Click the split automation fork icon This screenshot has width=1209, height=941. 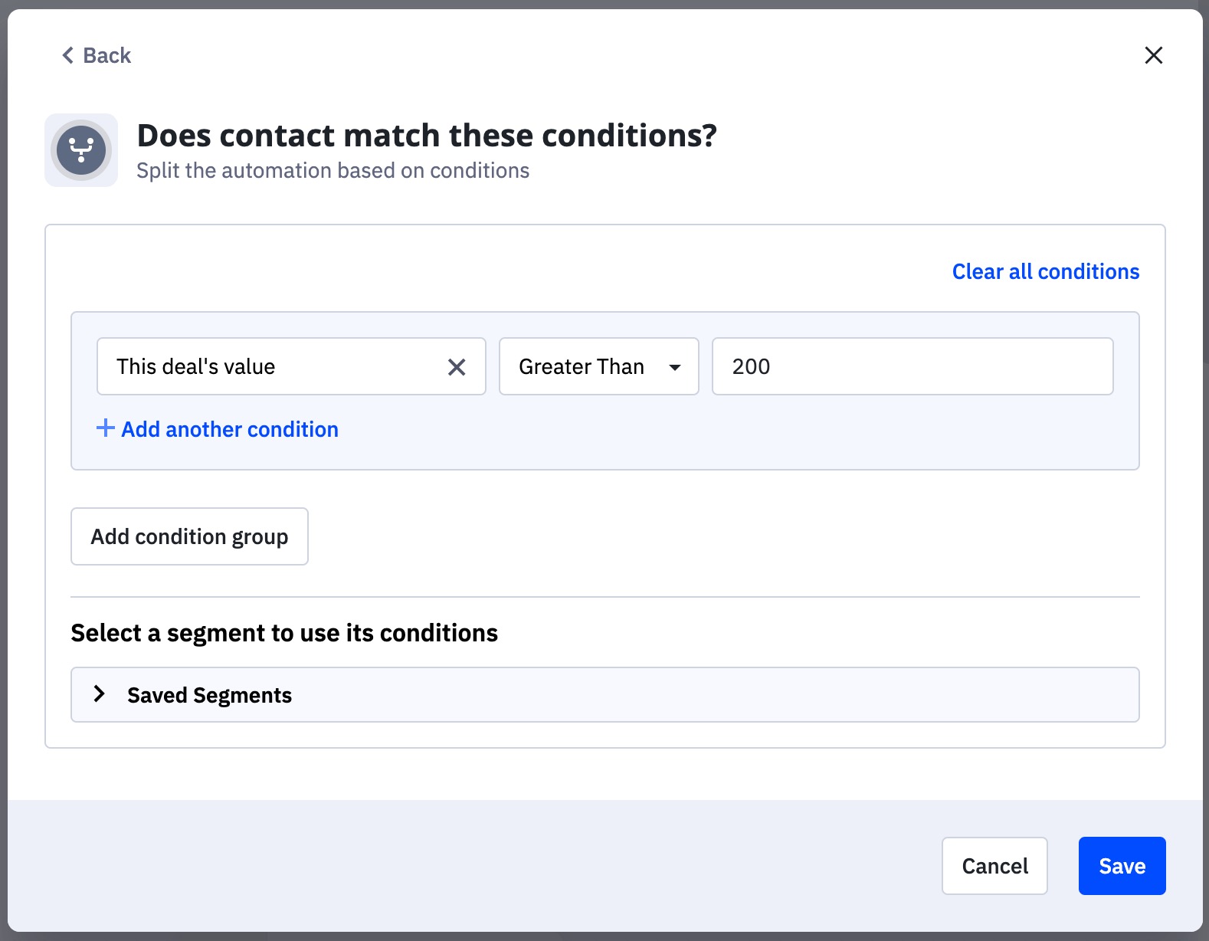(81, 150)
